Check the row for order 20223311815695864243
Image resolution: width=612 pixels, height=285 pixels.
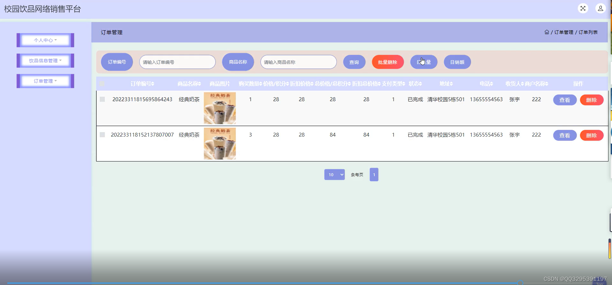tap(102, 99)
